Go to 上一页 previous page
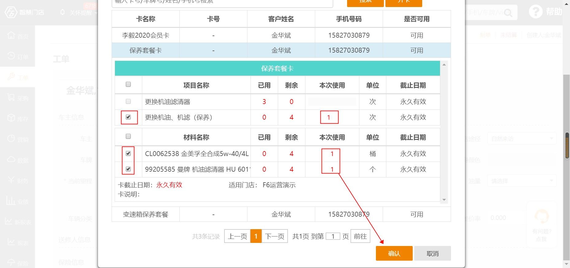Image resolution: width=570 pixels, height=268 pixels. (x=237, y=236)
